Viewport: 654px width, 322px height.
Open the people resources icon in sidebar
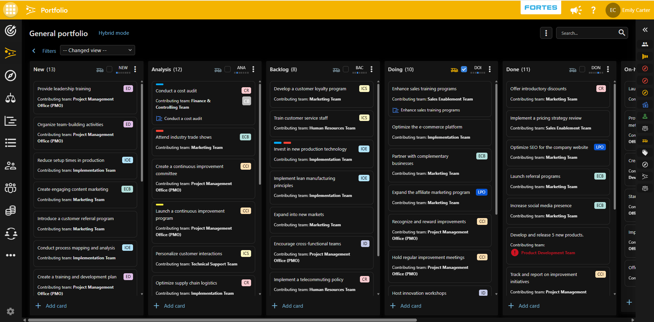[11, 166]
